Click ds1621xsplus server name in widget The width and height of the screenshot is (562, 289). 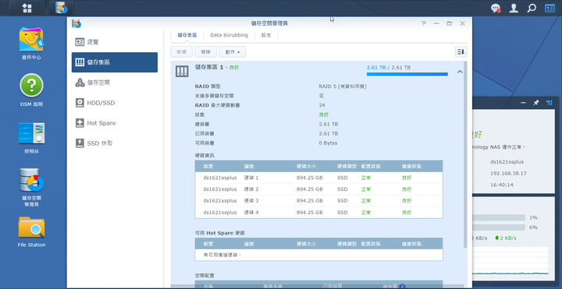[507, 162]
